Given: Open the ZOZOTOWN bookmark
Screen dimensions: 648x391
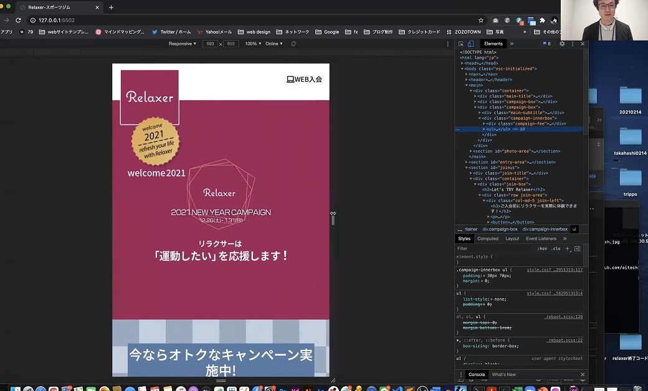Looking at the screenshot, I should tap(464, 32).
